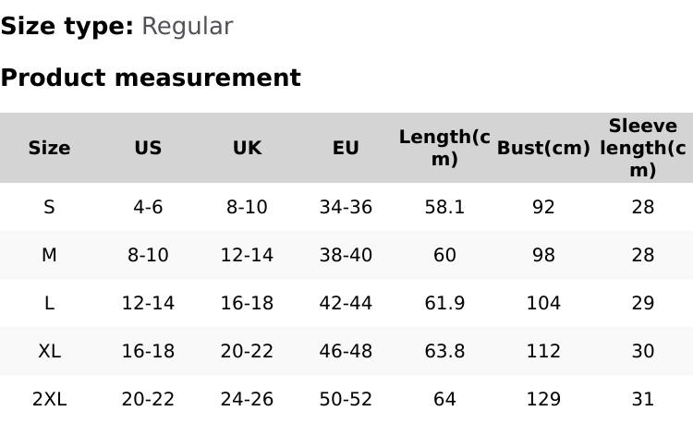Click the EU size 38-40 cell
693x423 pixels.
pyautogui.click(x=346, y=255)
